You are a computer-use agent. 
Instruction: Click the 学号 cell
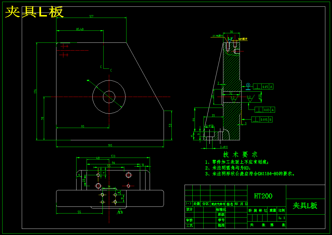tap(221, 220)
